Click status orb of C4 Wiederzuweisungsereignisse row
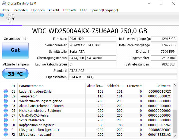 (x=6, y=101)
